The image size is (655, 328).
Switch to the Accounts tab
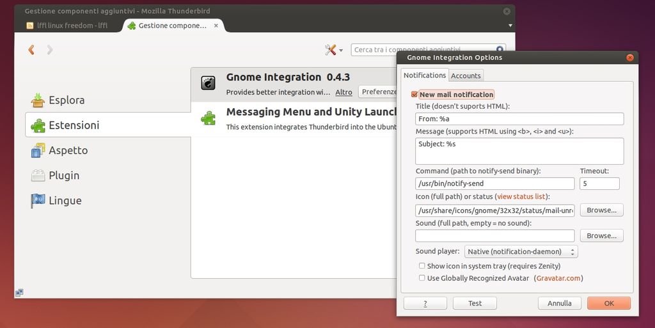(x=466, y=75)
